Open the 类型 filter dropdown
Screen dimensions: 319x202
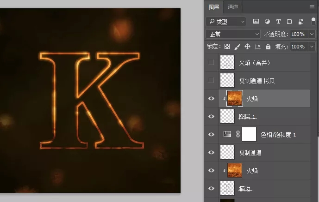pyautogui.click(x=226, y=22)
